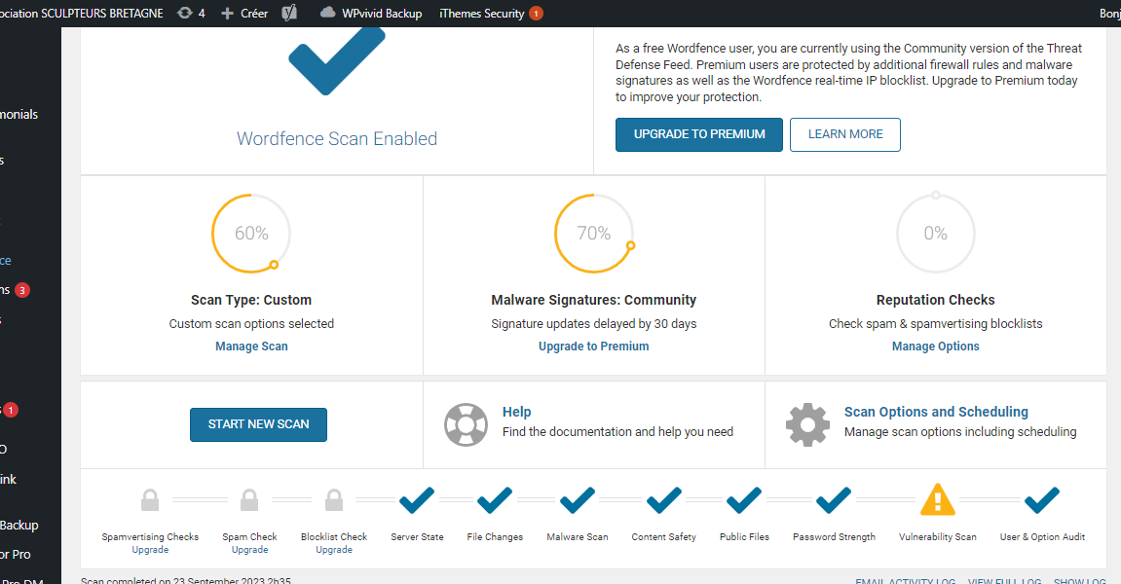Click the Spamvertising Checks padlock icon
Screen dimensions: 1121x584
[x=150, y=500]
